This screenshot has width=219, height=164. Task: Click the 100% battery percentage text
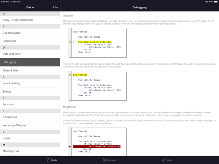tap(211, 2)
